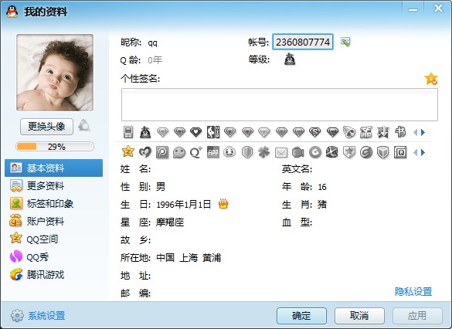452x329 pixels.
Task: Click the 帐号 field showing 2360807774
Action: point(303,42)
